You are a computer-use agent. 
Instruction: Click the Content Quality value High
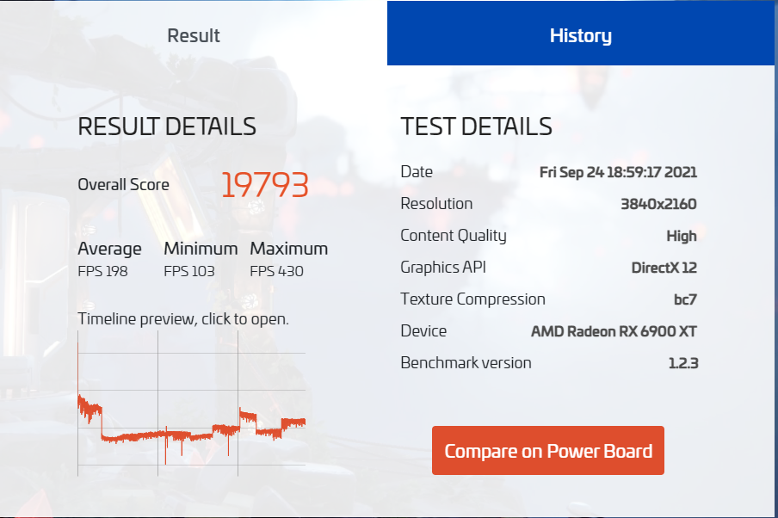pos(682,236)
